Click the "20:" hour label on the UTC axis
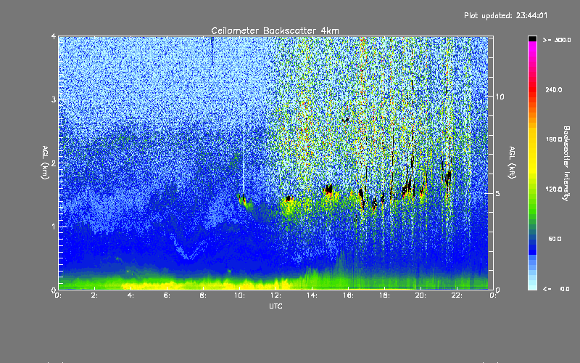 [420, 295]
